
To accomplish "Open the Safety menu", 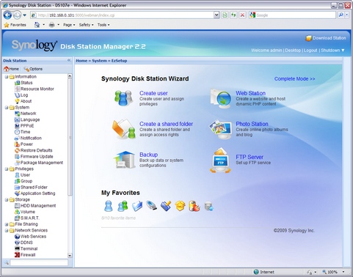I will 86,25.
